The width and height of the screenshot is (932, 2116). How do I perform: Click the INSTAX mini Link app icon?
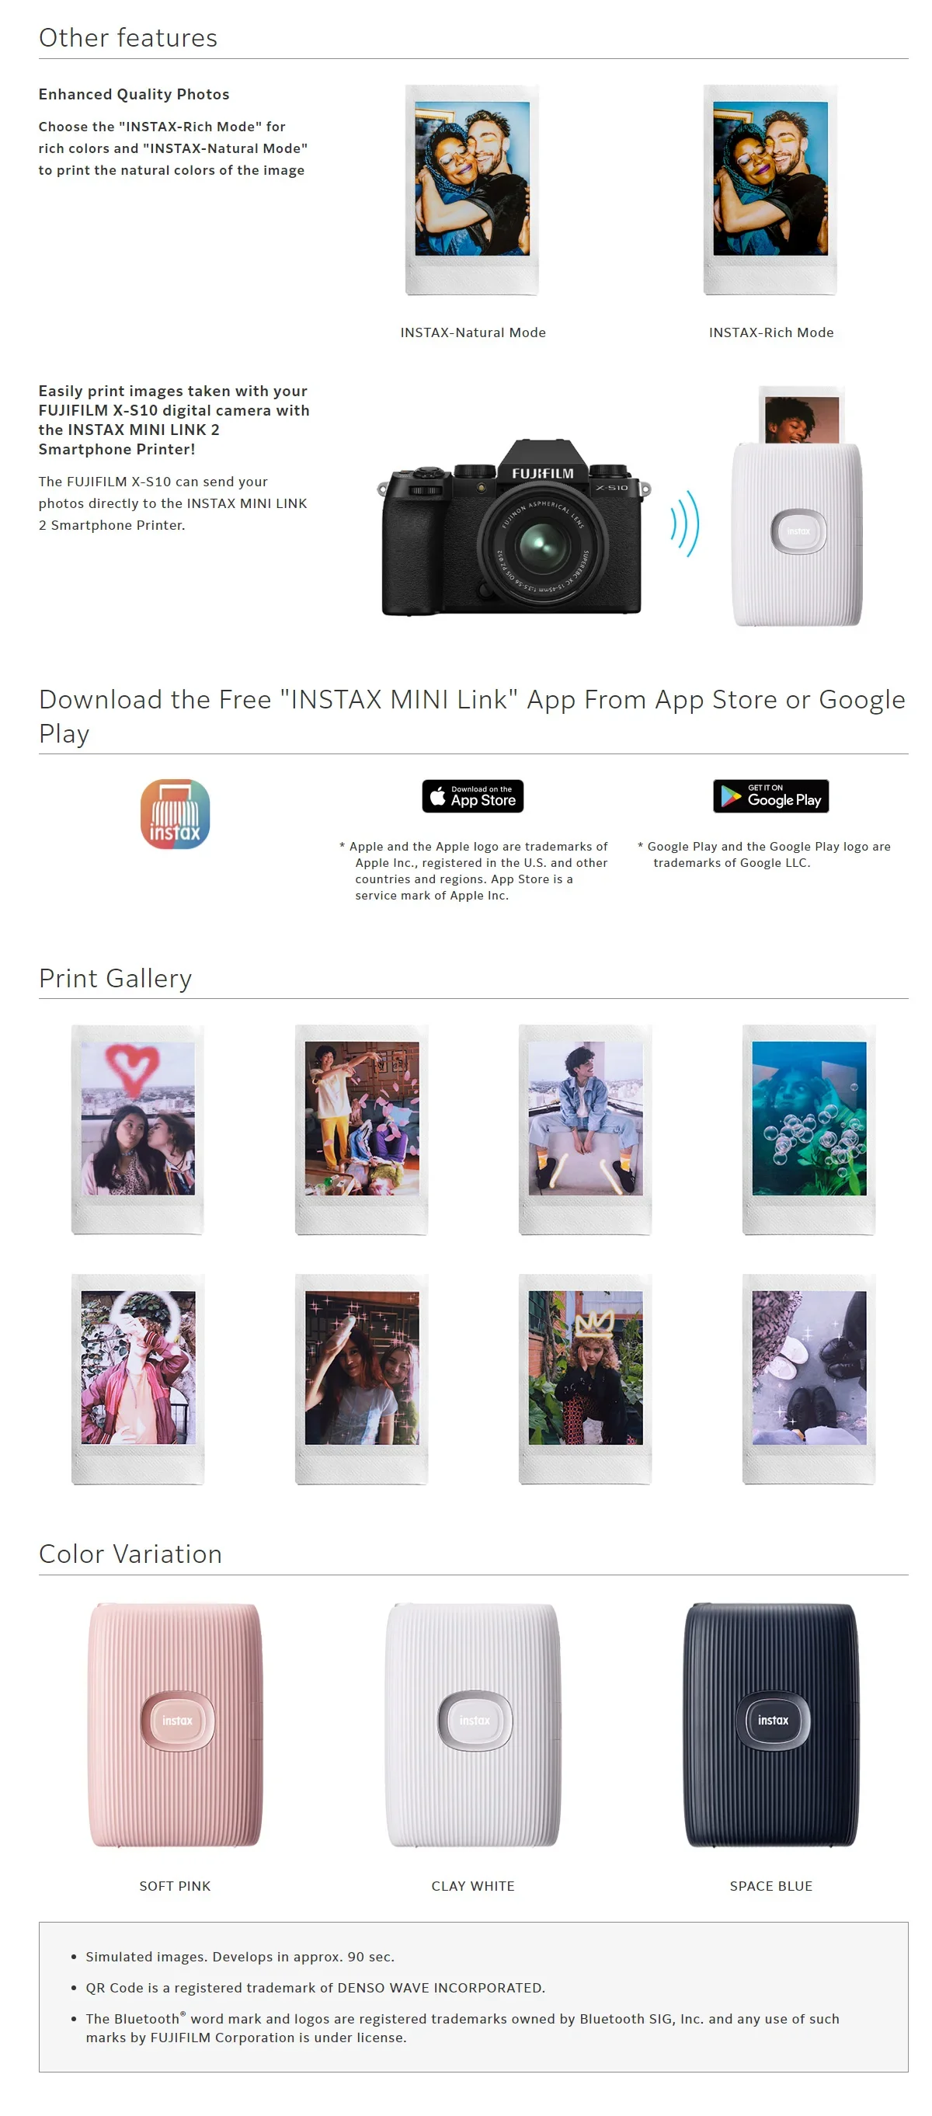175,813
